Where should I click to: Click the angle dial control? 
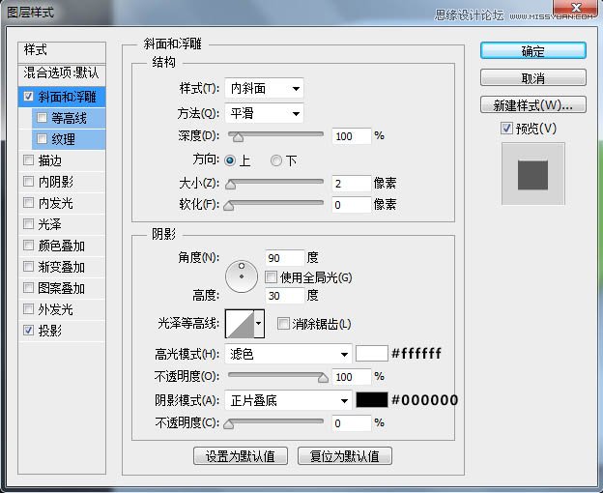click(242, 276)
